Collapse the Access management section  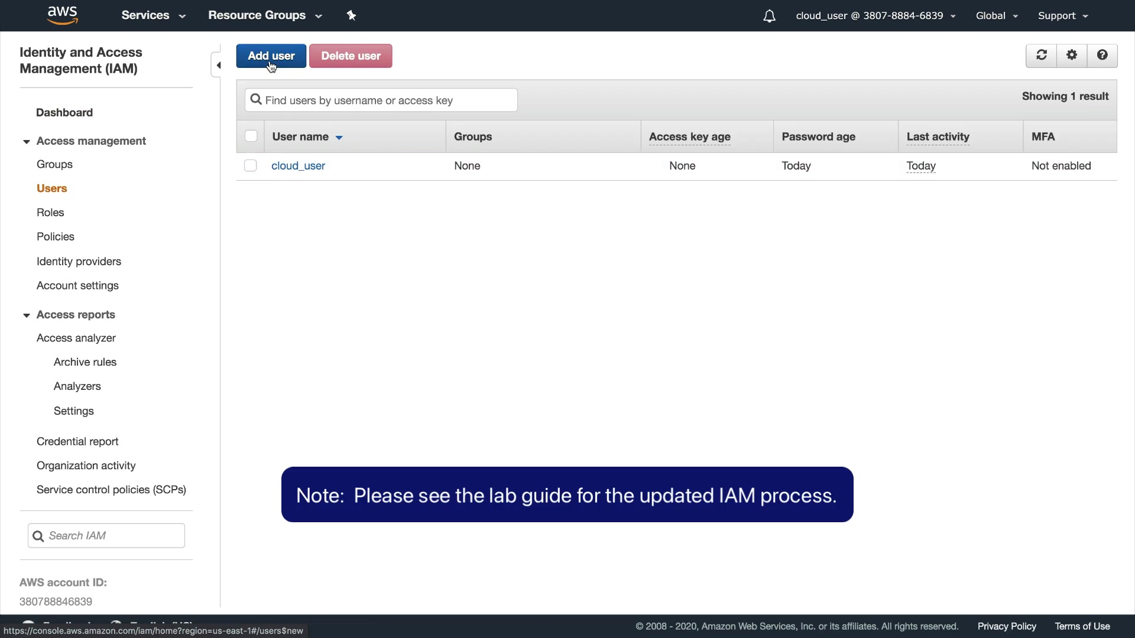27,142
